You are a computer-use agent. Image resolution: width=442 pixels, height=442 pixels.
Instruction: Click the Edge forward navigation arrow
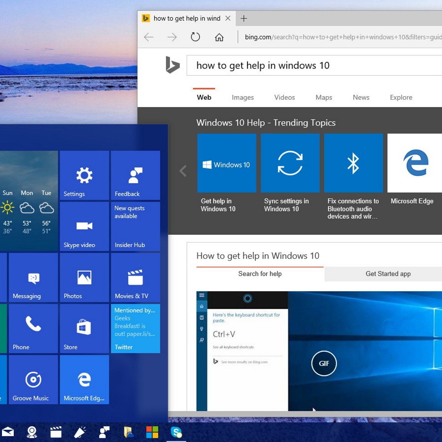[172, 37]
